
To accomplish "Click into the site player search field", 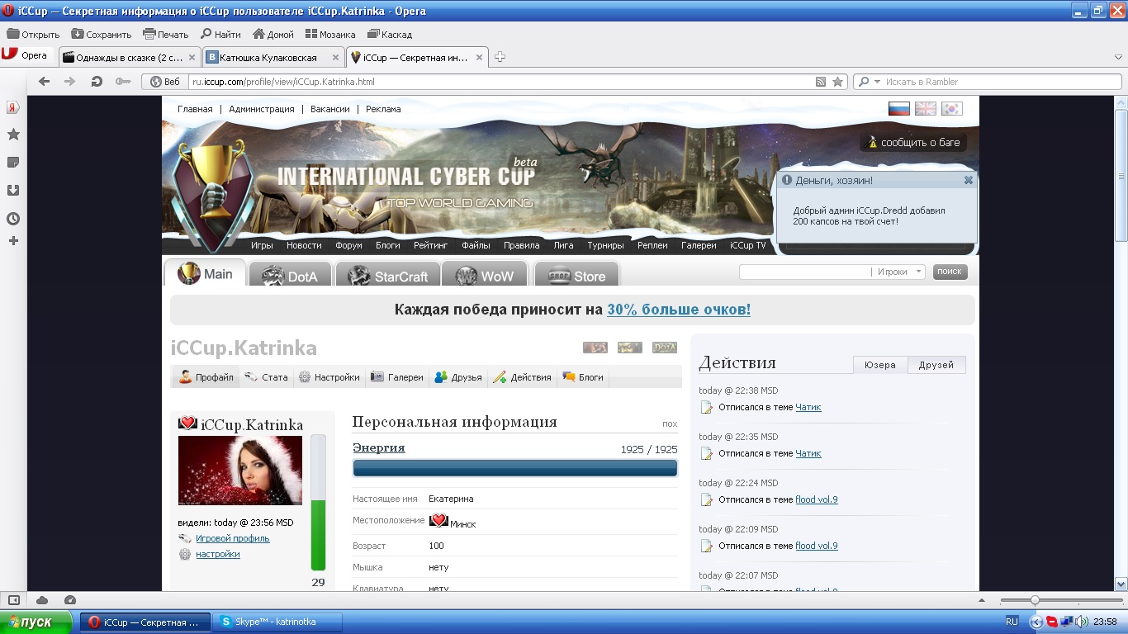I will (805, 272).
